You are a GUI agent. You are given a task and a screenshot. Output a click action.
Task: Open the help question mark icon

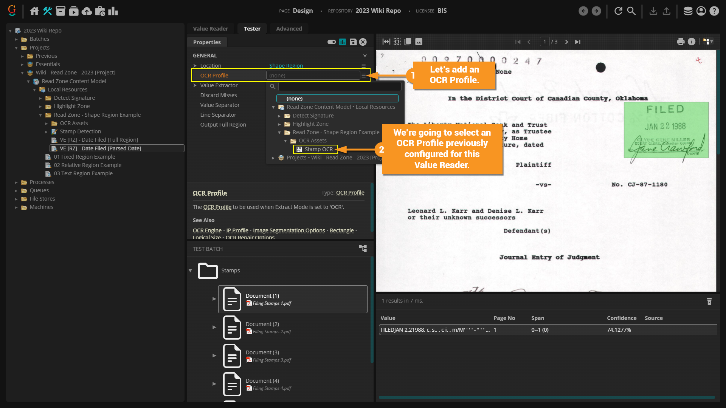click(714, 11)
